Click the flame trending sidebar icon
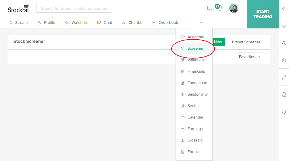289x161 pixels. [x=284, y=60]
